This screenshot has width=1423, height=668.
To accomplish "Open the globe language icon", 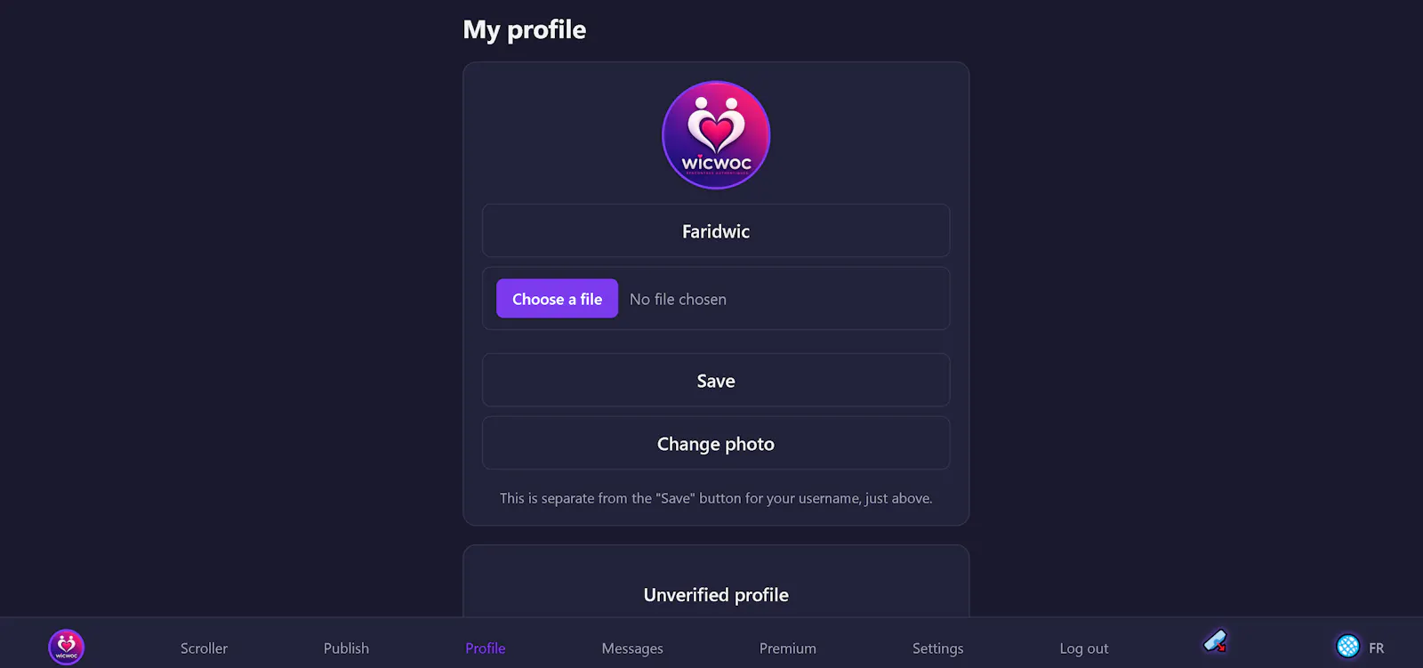I will click(x=1347, y=647).
